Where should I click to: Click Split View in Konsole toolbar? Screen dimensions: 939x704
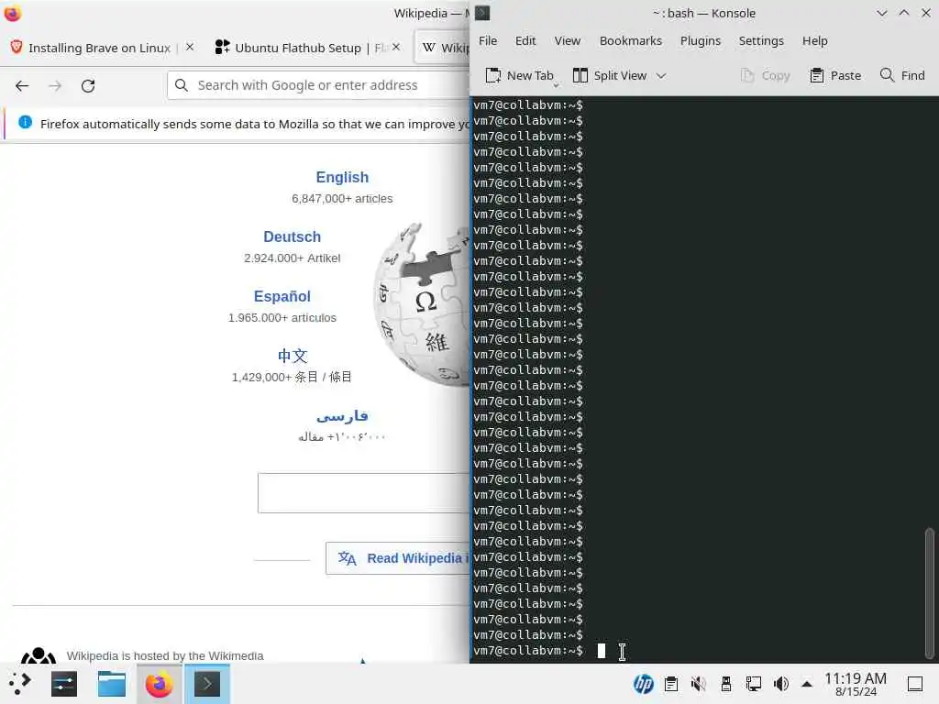pyautogui.click(x=610, y=75)
